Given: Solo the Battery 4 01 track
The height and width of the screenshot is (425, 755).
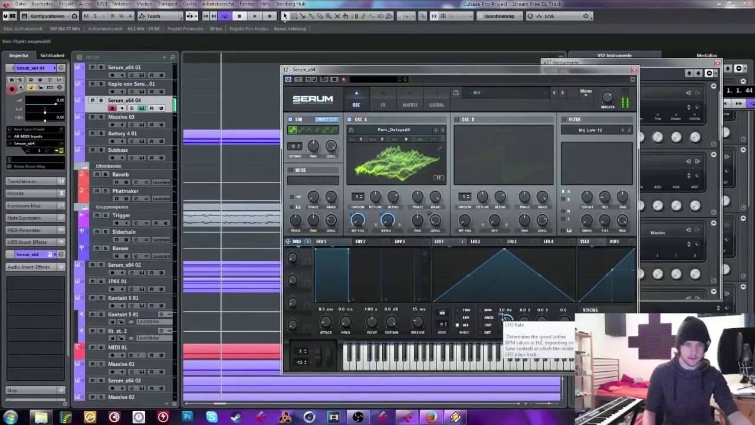Looking at the screenshot, I should coord(101,133).
